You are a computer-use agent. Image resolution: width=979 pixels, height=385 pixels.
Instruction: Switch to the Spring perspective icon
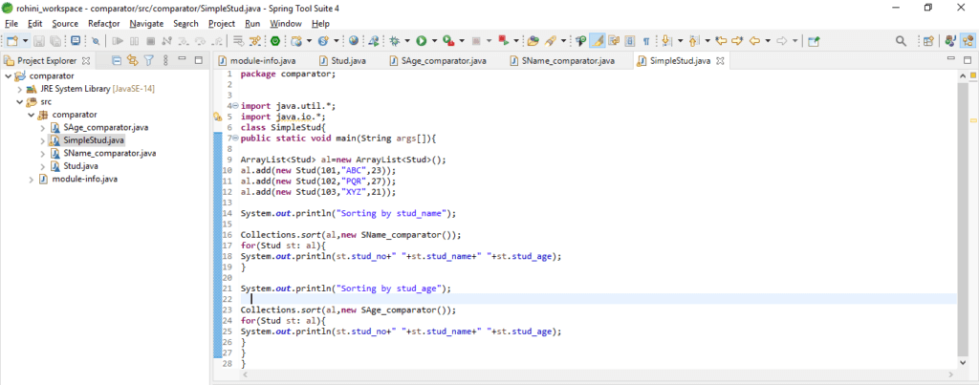click(x=968, y=41)
